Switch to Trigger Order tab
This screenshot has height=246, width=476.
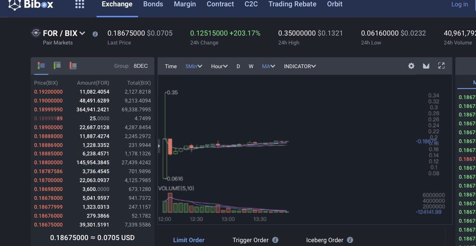pos(250,240)
